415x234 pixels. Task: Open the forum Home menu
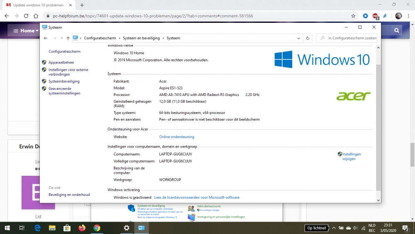pos(26,31)
